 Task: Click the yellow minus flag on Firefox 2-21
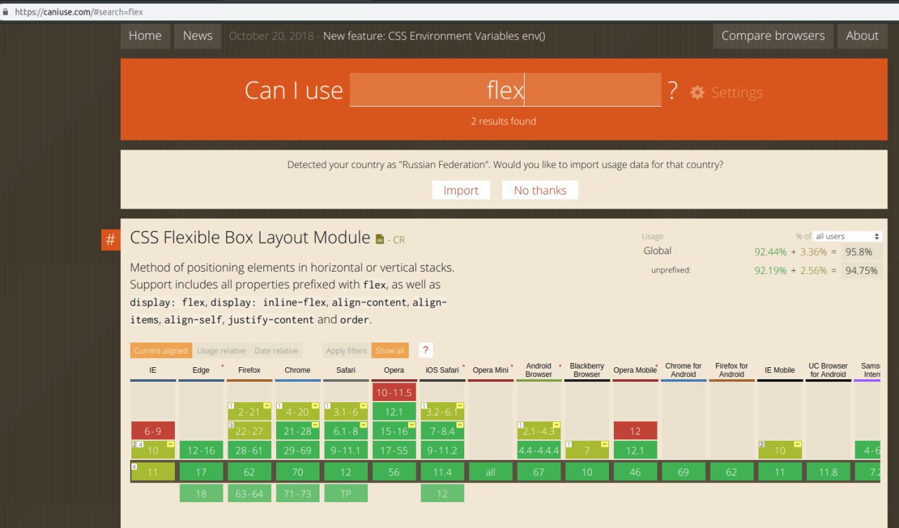coord(267,406)
